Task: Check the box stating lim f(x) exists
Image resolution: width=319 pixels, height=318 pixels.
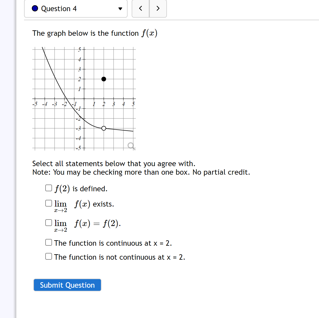Action: click(48, 203)
